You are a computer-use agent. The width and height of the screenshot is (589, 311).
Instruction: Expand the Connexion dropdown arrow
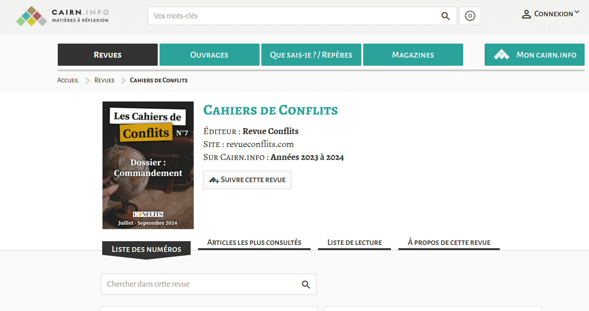(x=577, y=12)
